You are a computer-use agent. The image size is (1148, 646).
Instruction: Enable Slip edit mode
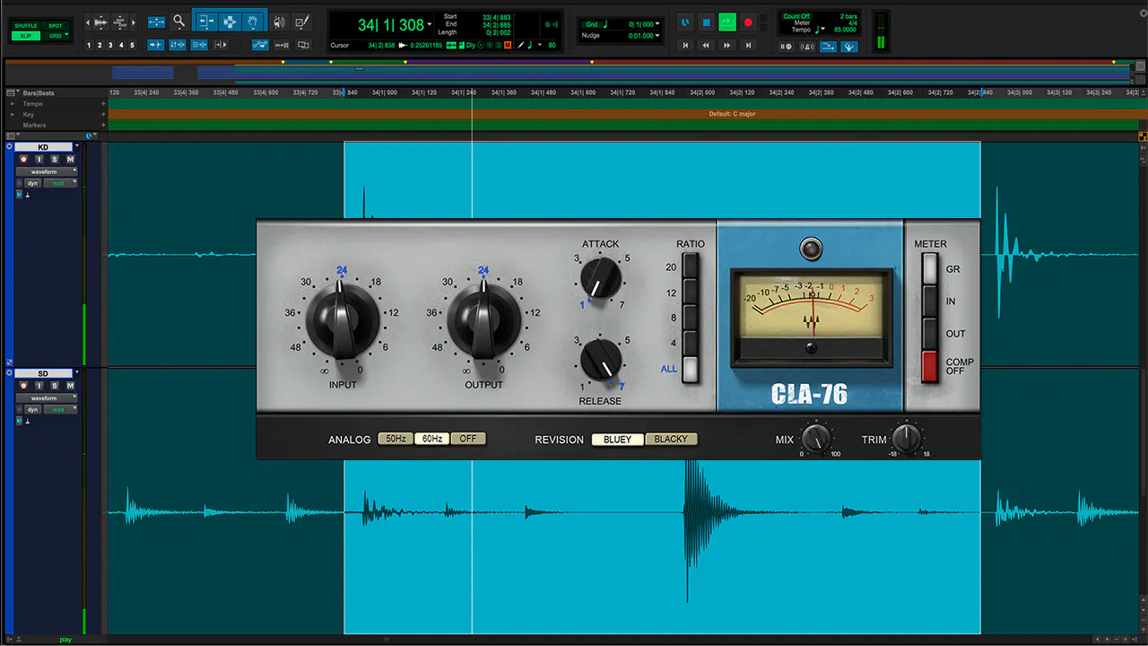point(26,36)
